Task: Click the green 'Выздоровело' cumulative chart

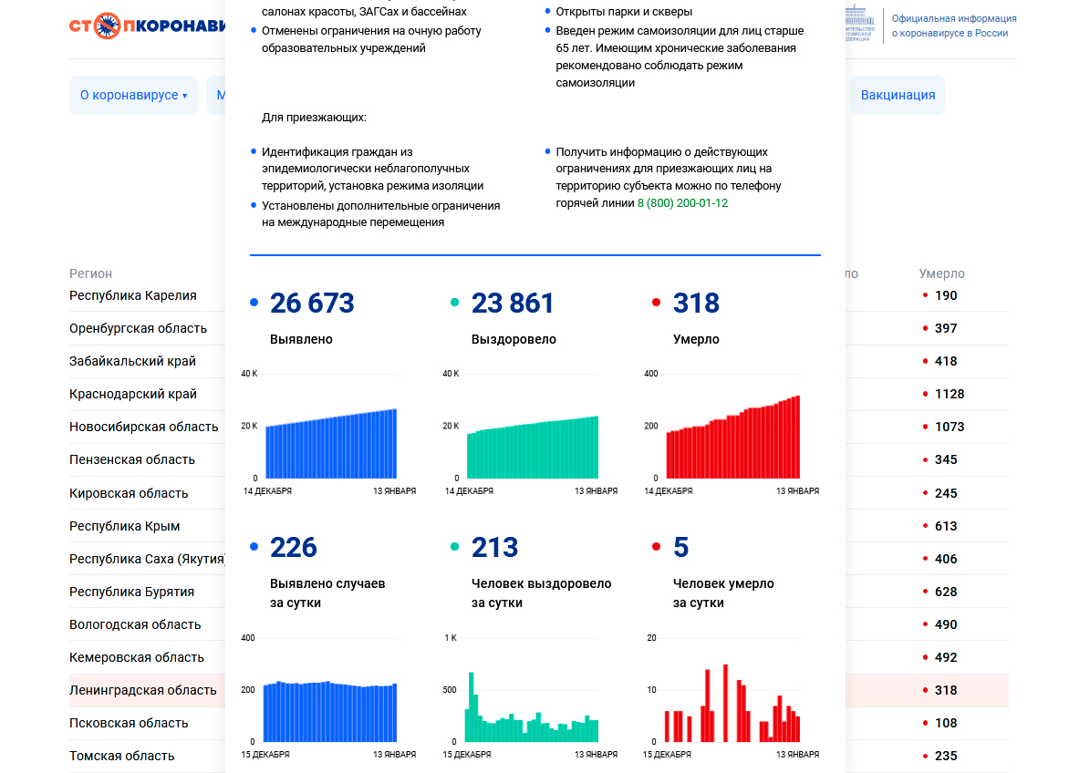Action: click(x=533, y=447)
